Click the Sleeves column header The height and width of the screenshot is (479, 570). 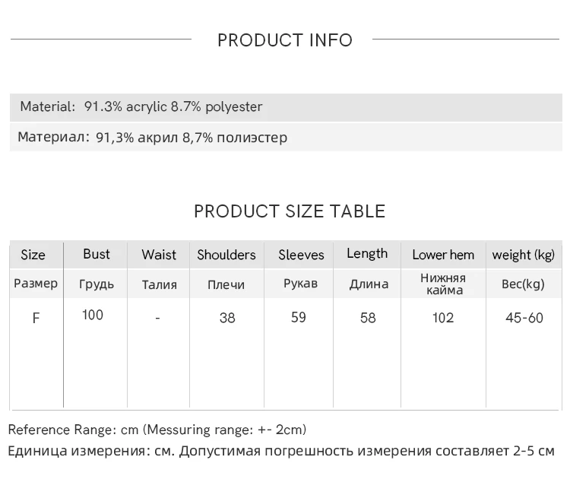pos(301,255)
